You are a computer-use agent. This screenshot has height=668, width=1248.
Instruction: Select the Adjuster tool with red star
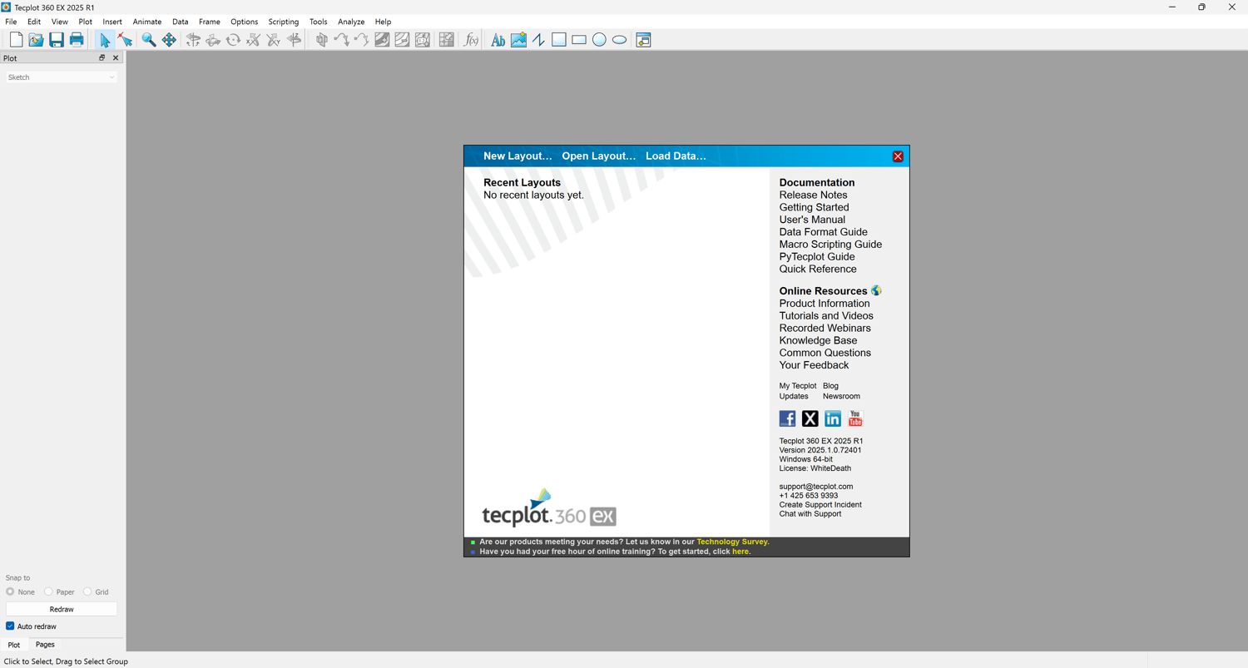click(x=125, y=40)
